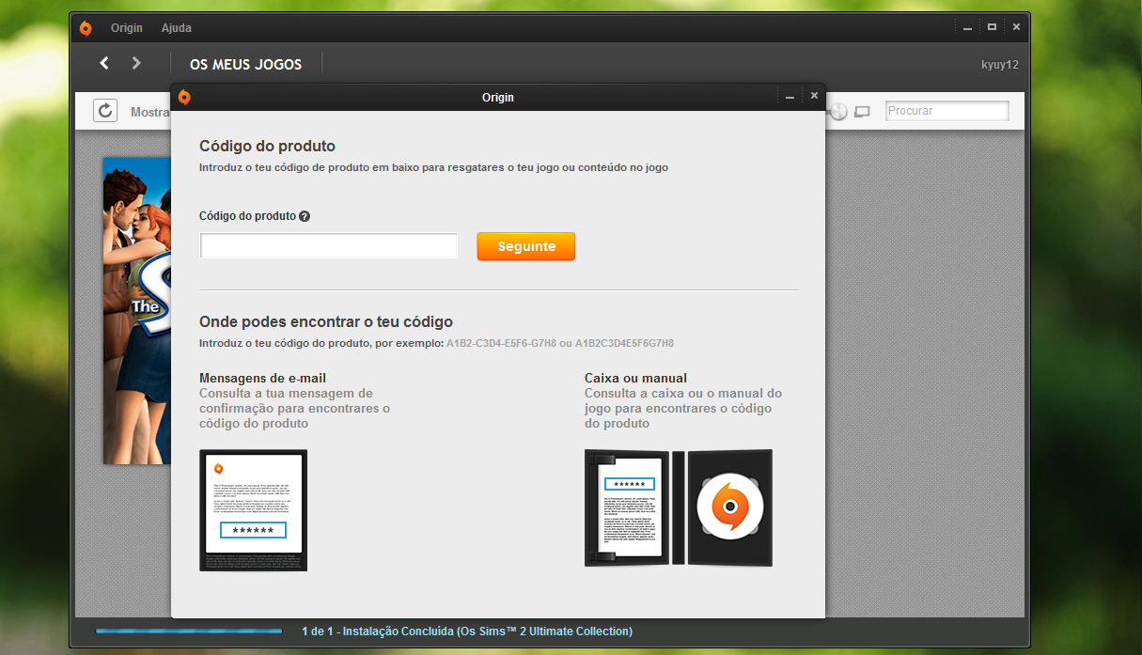The width and height of the screenshot is (1142, 655).
Task: Click the Origin logo in dialog title bar
Action: coord(184,97)
